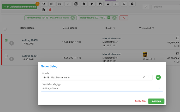
Task: Remove the Firma/Name filter chip
Action: 73,18
